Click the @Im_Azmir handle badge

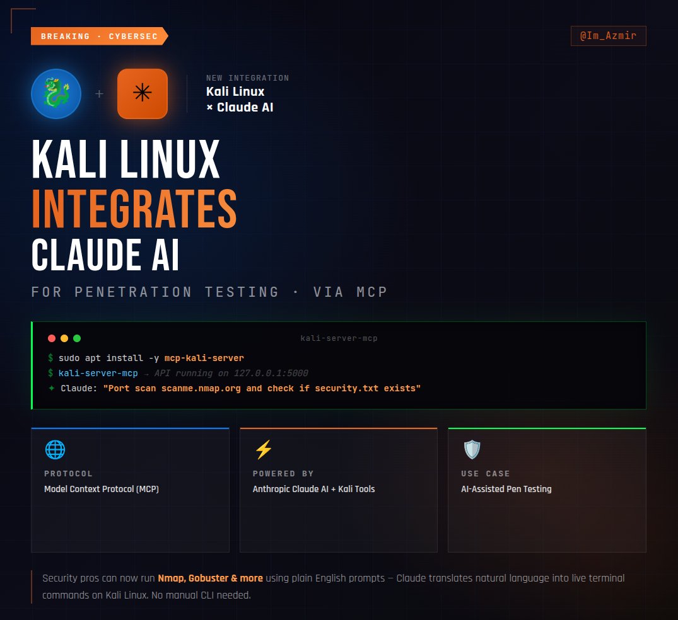(609, 36)
